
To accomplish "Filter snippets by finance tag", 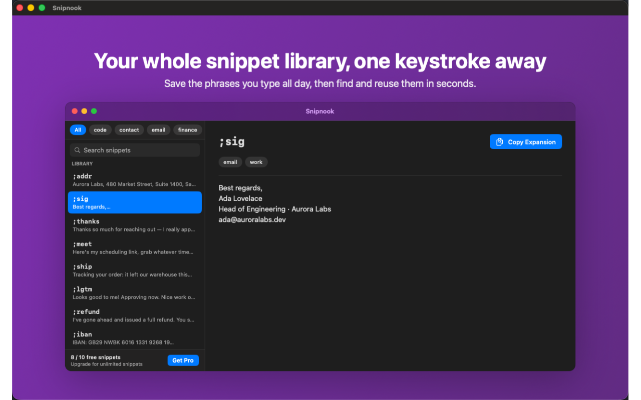I will pos(188,130).
